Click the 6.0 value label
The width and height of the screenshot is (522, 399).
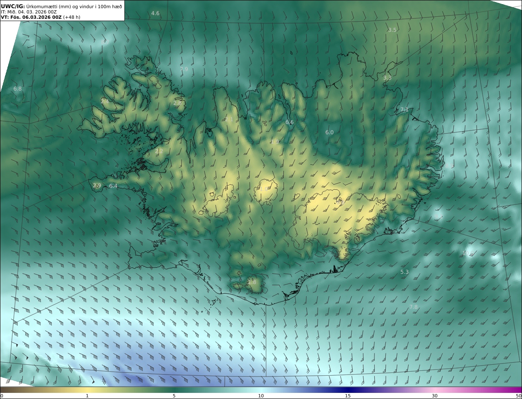pos(330,132)
